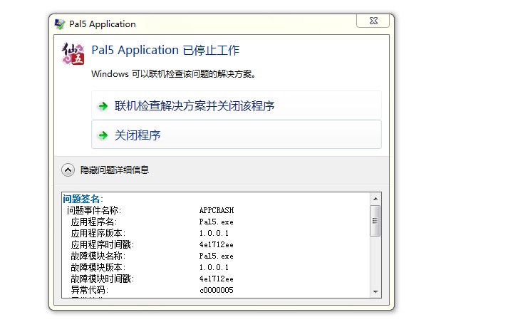Viewport: 513px width, 327px height.
Task: Click the 应用程序时间戳 label
Action: 103,244
